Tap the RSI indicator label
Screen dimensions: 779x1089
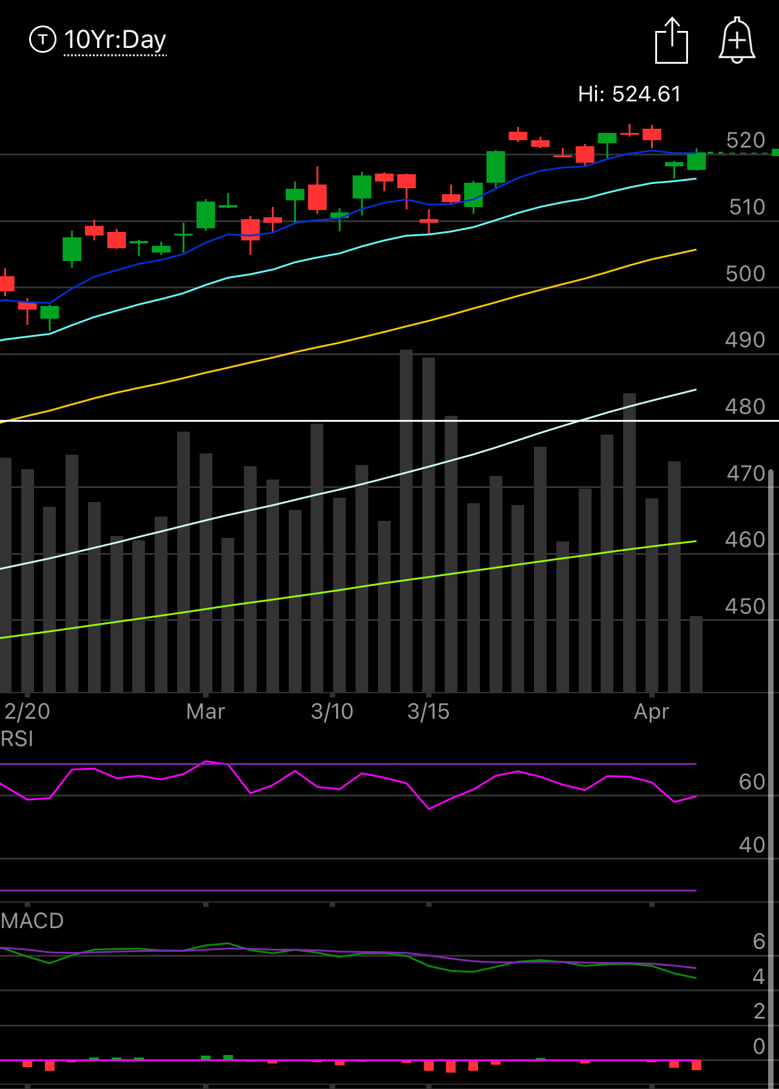pos(17,739)
